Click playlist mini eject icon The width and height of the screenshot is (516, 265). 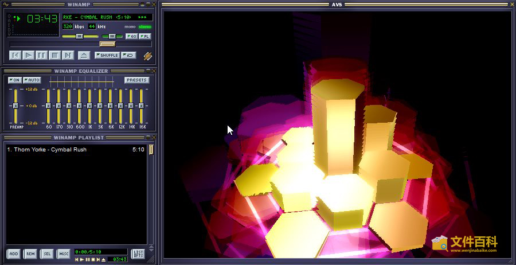[x=104, y=260]
